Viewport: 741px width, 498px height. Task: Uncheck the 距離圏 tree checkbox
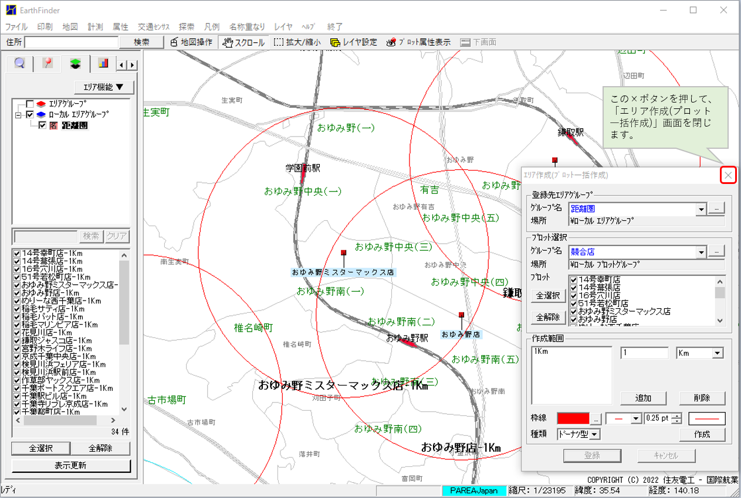pos(42,125)
